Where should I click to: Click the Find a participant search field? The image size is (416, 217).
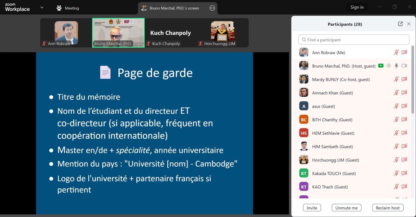coord(354,40)
